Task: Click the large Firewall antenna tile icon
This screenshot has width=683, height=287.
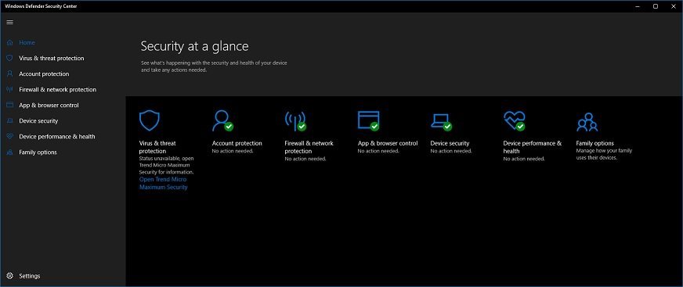Action: [x=295, y=120]
